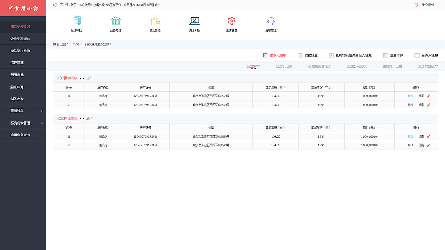Click the 03 step number icon
Image resolution: width=445 pixels, height=250 pixels.
pyautogui.click(x=331, y=55)
